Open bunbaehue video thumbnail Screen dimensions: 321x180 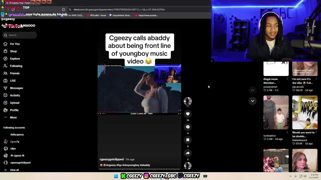point(276,112)
